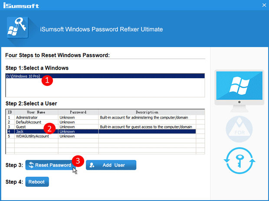The height and width of the screenshot is (201, 269).
Task: Click the Password column header
Action: (78, 112)
